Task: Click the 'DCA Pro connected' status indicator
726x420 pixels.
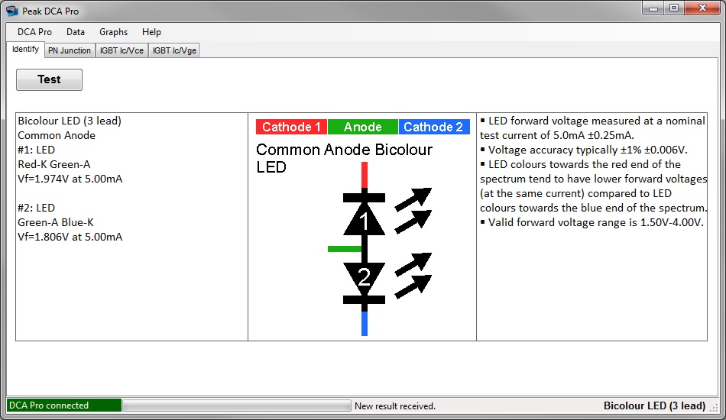Action: click(x=64, y=405)
